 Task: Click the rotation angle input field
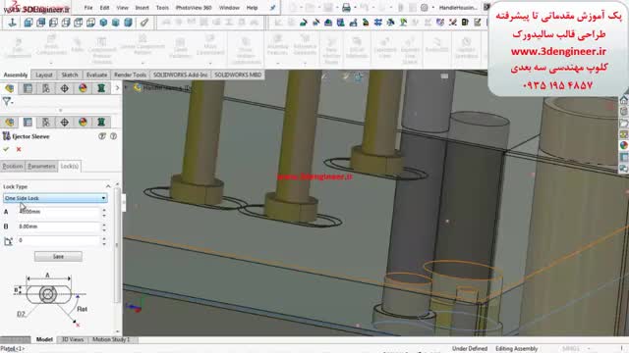click(x=59, y=240)
